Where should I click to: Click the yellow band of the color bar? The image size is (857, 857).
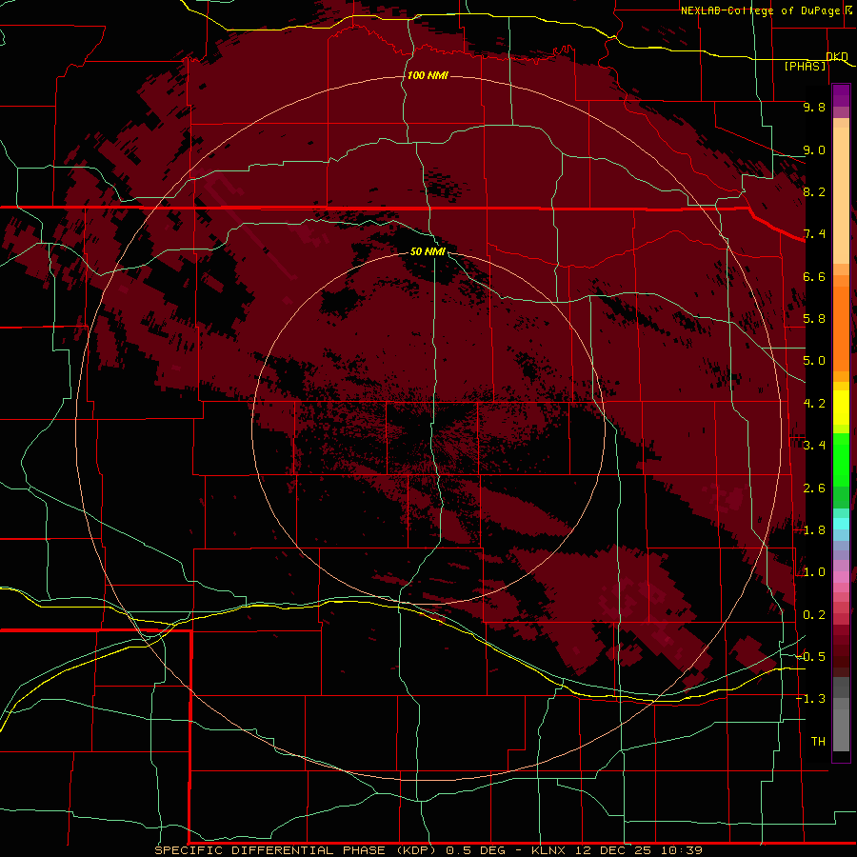point(841,408)
